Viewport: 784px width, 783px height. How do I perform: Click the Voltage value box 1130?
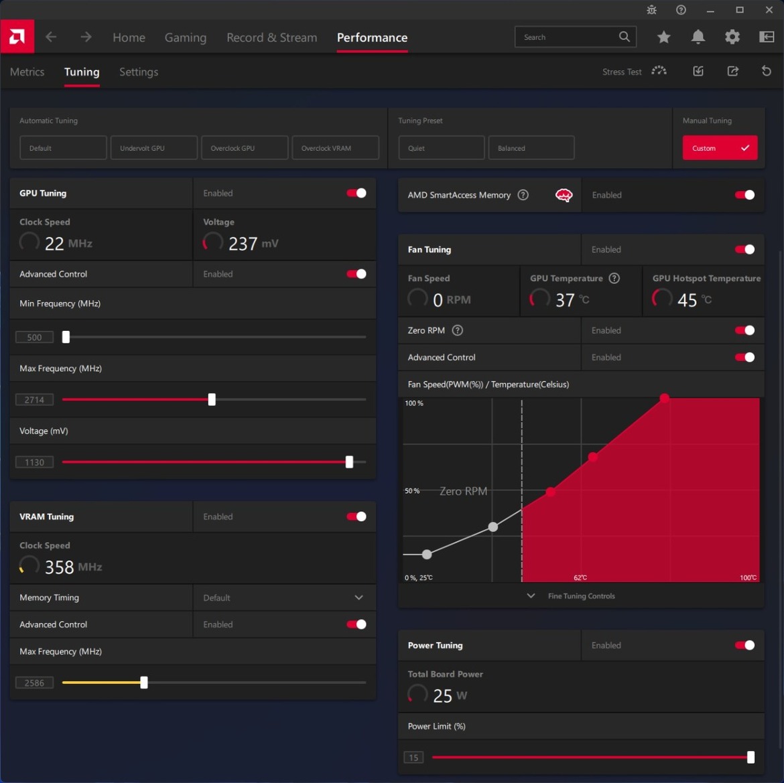pos(34,462)
